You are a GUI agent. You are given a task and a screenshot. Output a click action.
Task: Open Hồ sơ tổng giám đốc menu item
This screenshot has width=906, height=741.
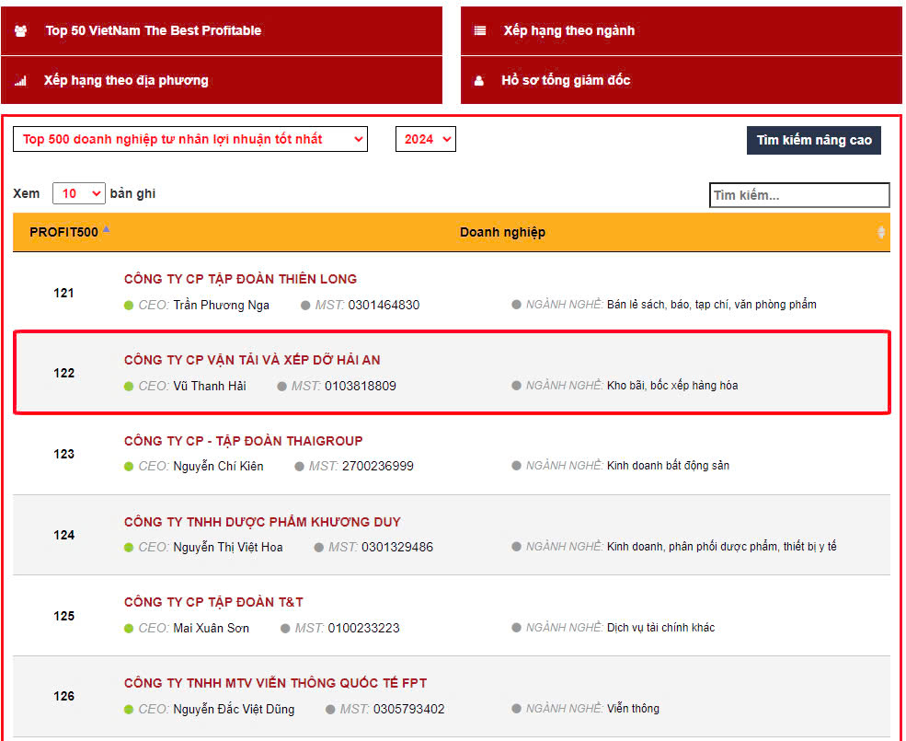click(x=682, y=80)
